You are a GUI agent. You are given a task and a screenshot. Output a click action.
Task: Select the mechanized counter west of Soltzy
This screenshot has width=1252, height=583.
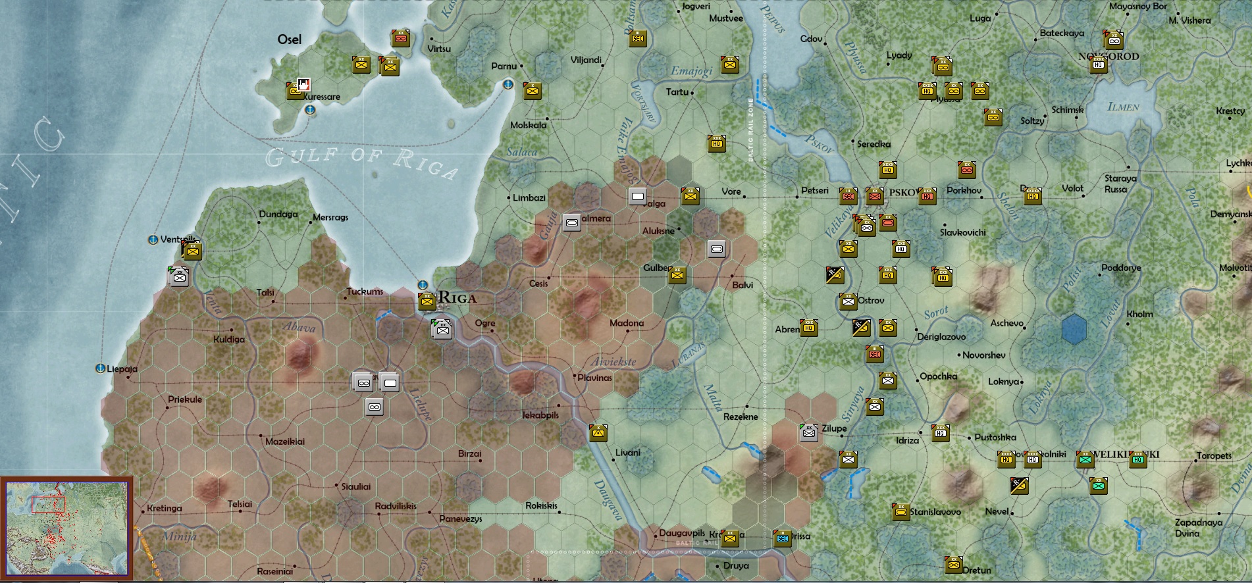point(993,117)
